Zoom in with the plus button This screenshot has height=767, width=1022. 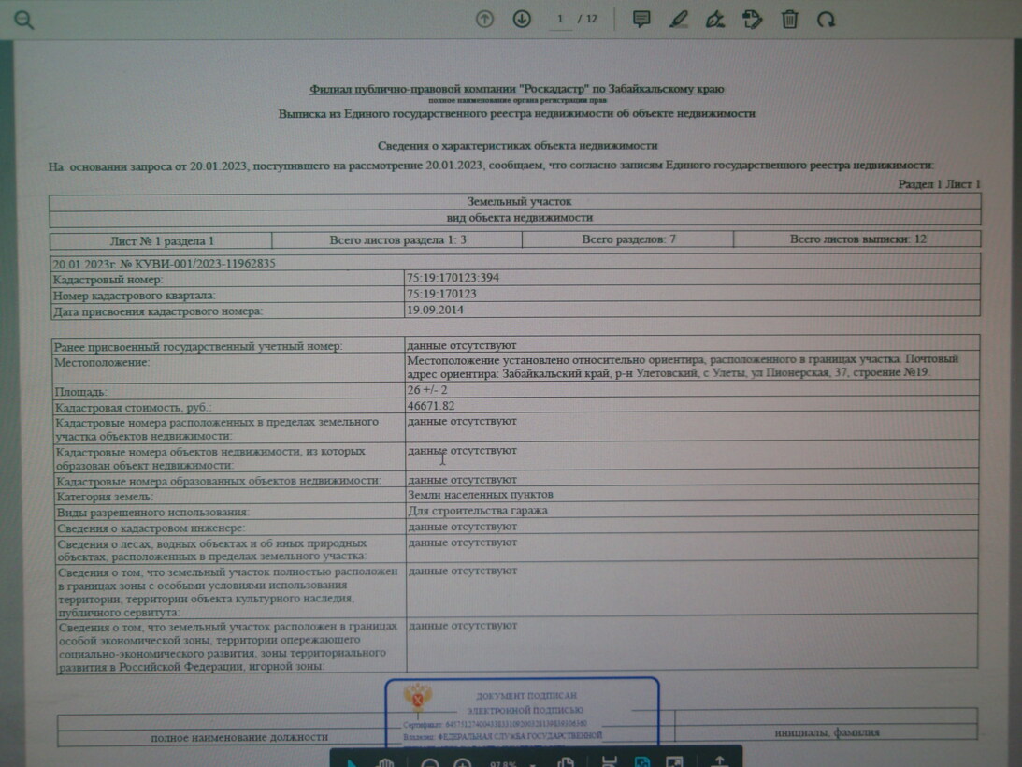(462, 761)
